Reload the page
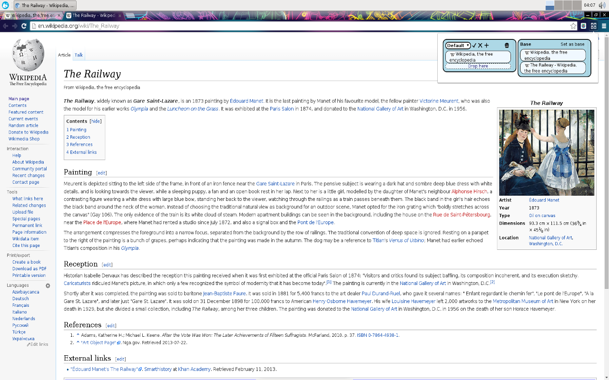This screenshot has height=380, width=609. coord(24,26)
